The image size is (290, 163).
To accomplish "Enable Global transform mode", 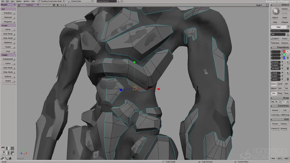I will (x=273, y=84).
